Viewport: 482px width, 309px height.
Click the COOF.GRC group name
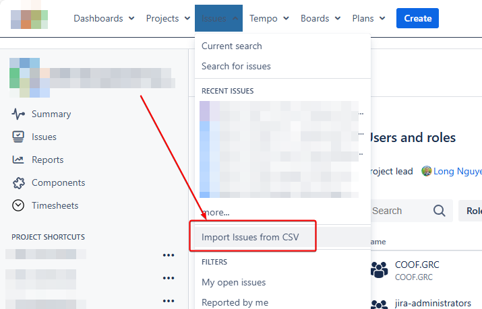point(417,265)
